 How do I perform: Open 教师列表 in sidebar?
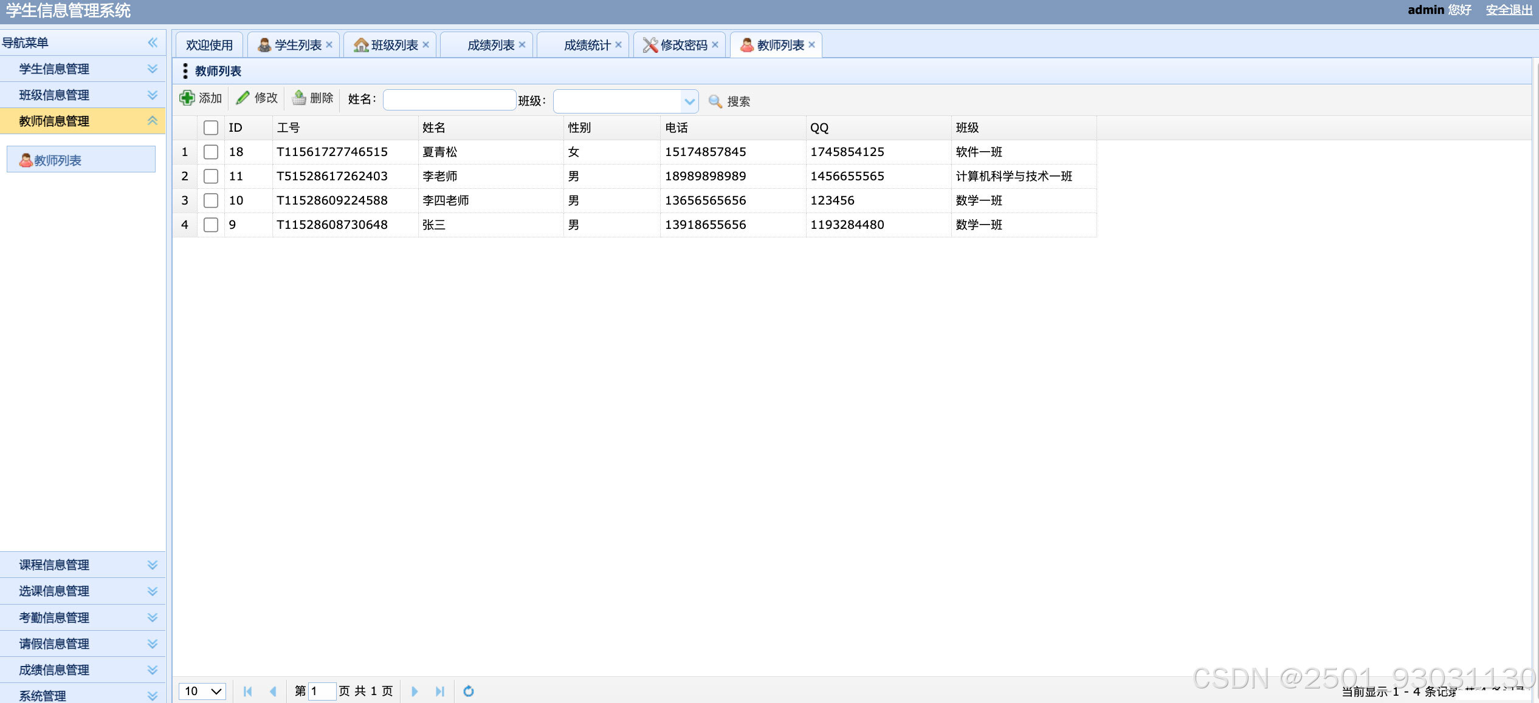click(x=81, y=160)
